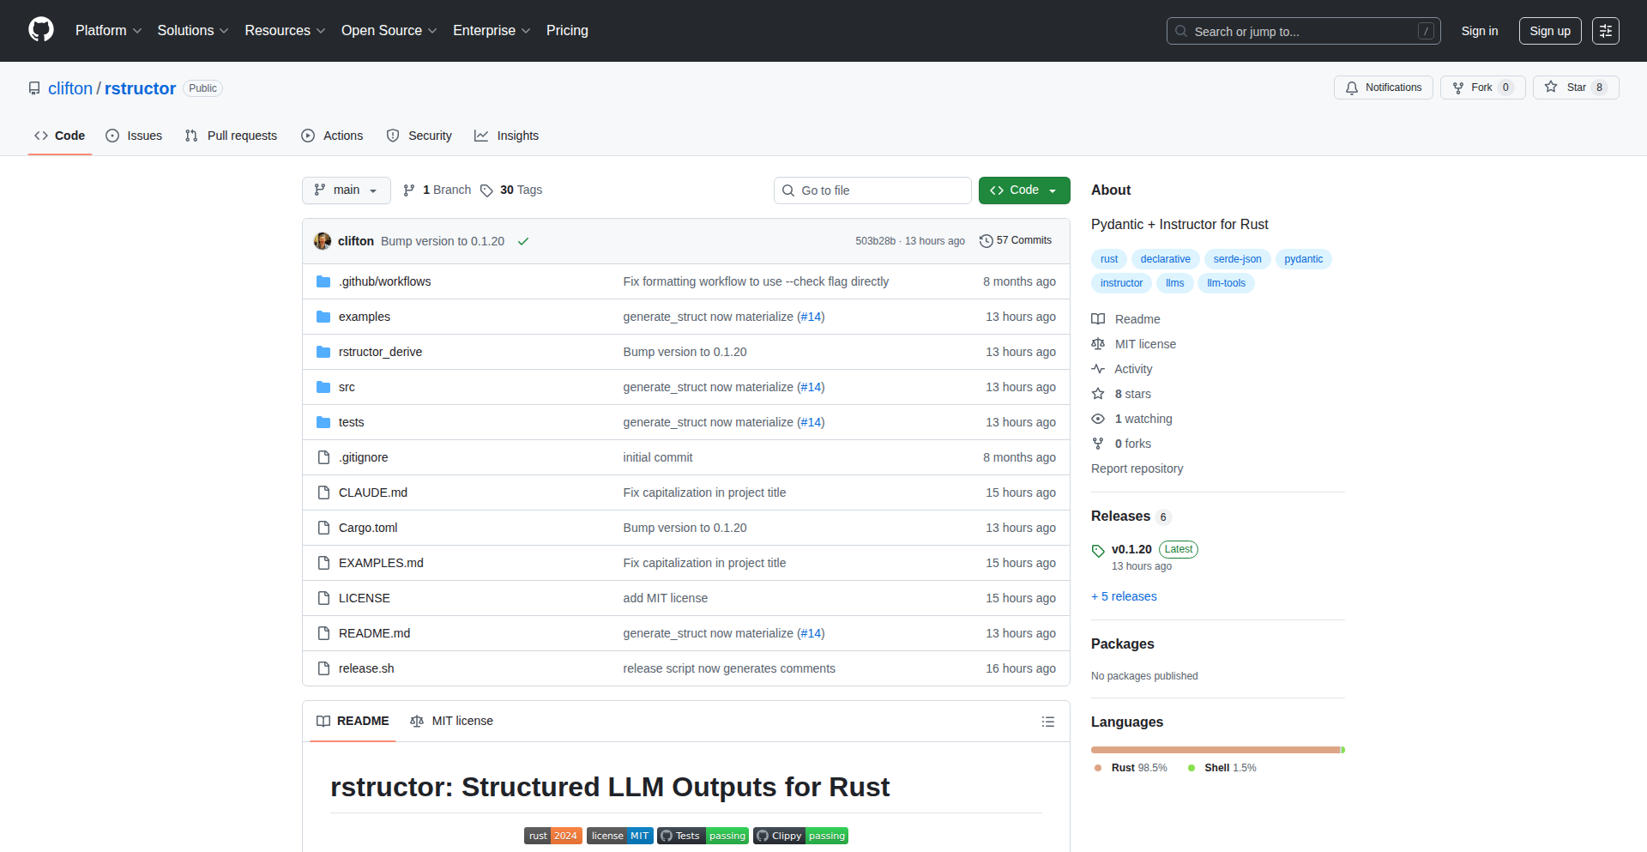
Task: Click the GitHub logo in the top left
Action: pyautogui.click(x=40, y=29)
